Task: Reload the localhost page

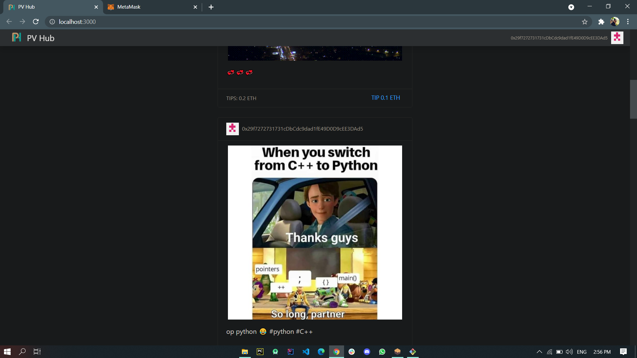Action: (36, 22)
